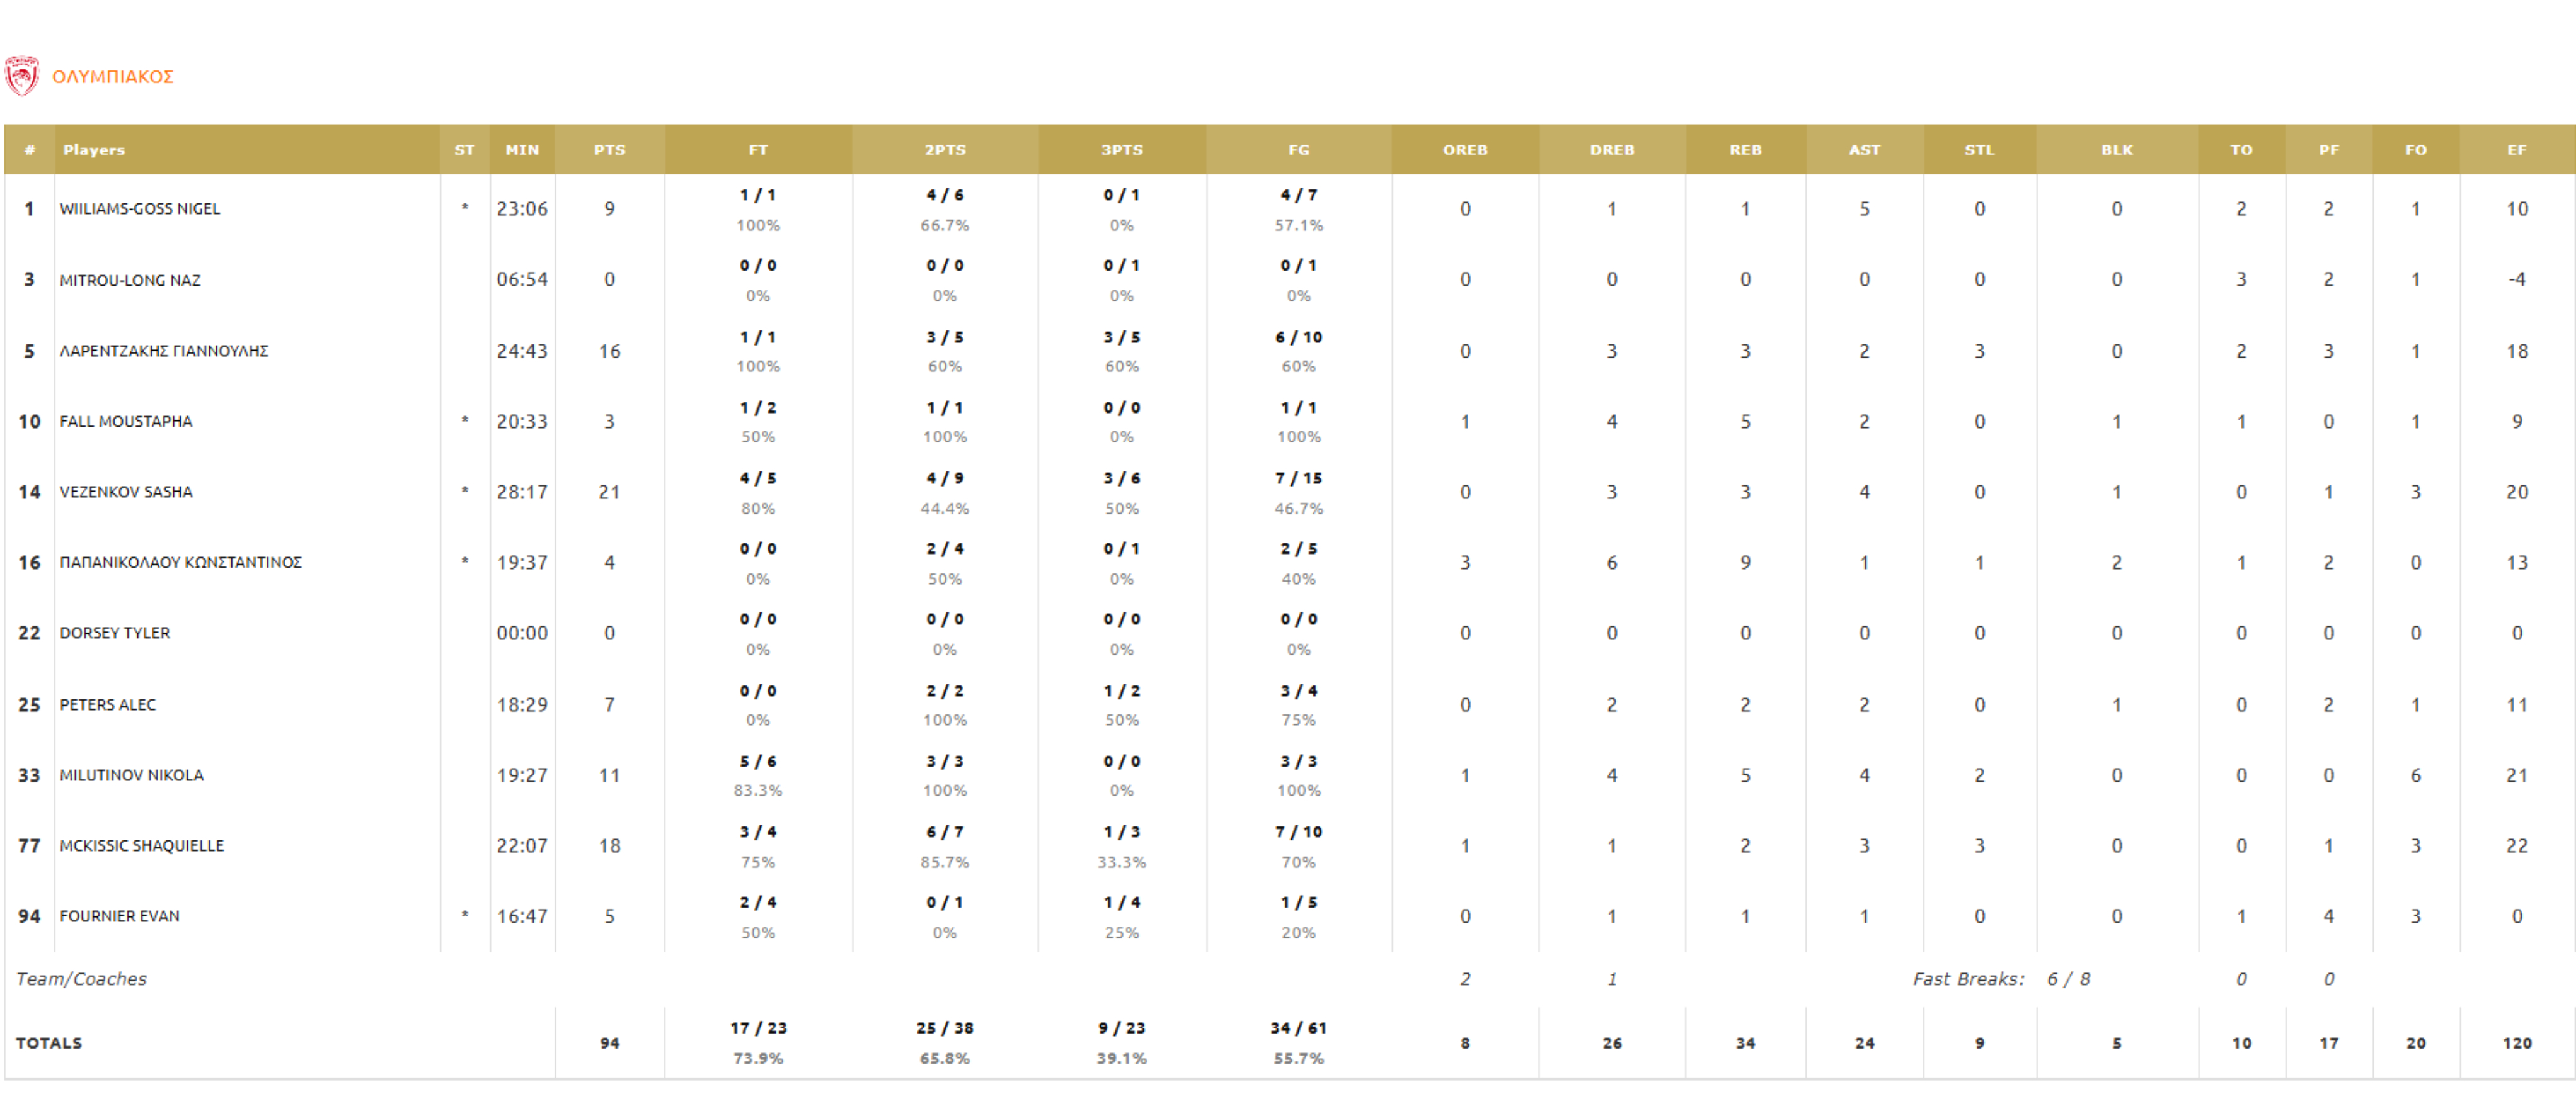Screen dimensions: 2576x1104
Task: Click the BLK column header
Action: coord(2116,150)
